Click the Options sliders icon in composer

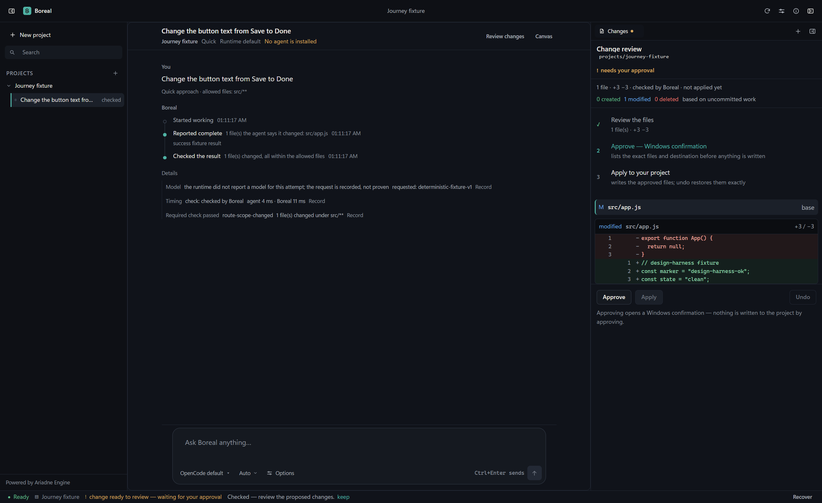(x=270, y=473)
